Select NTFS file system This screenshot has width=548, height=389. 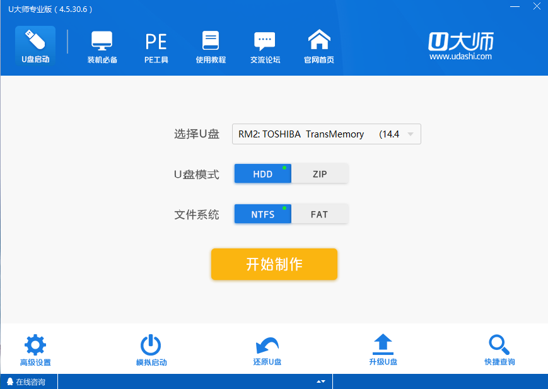coord(262,214)
